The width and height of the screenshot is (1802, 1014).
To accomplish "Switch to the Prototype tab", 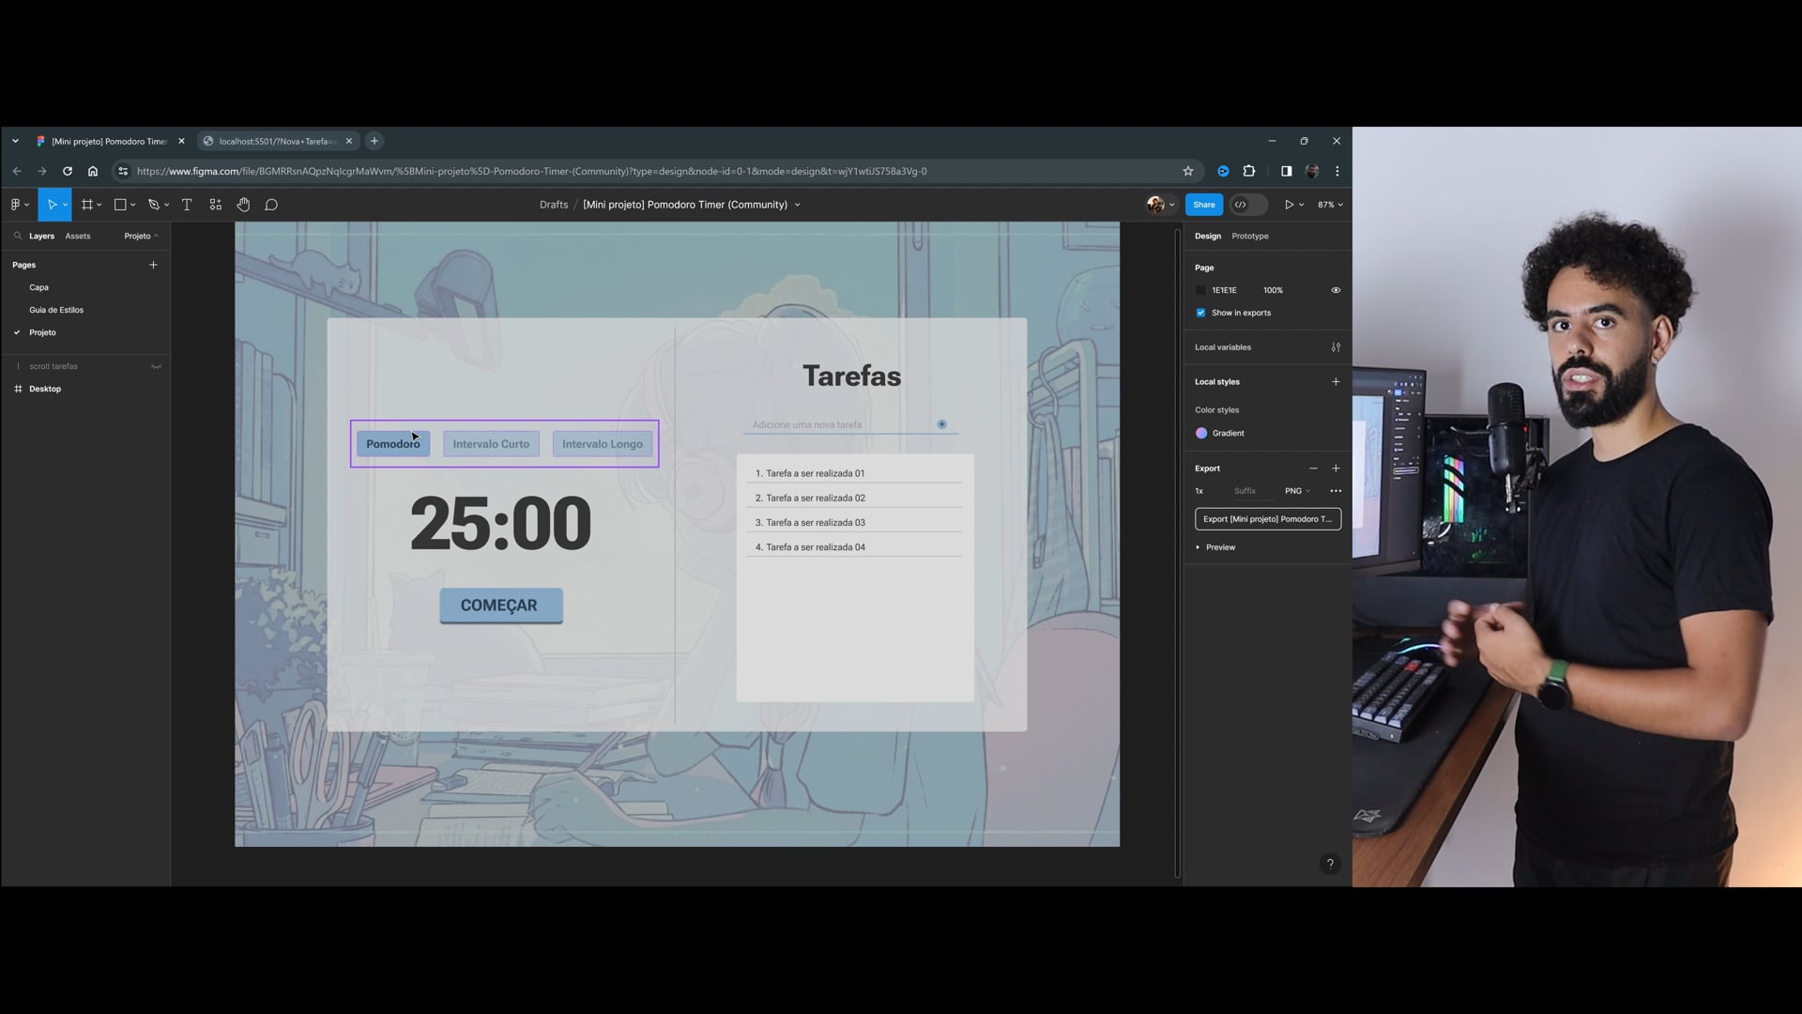I will (1249, 237).
